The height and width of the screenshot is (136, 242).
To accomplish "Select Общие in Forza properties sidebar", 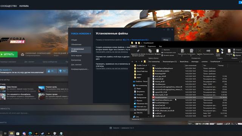I will (x=74, y=40).
